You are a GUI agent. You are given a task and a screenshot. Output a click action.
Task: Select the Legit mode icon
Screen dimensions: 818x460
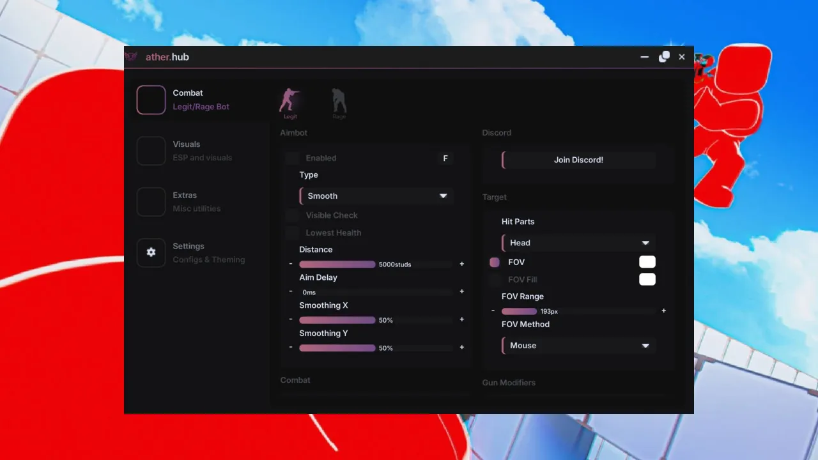pyautogui.click(x=290, y=103)
